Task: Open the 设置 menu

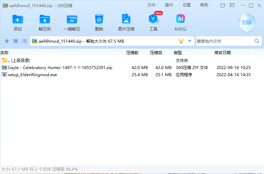Action: (x=187, y=5)
